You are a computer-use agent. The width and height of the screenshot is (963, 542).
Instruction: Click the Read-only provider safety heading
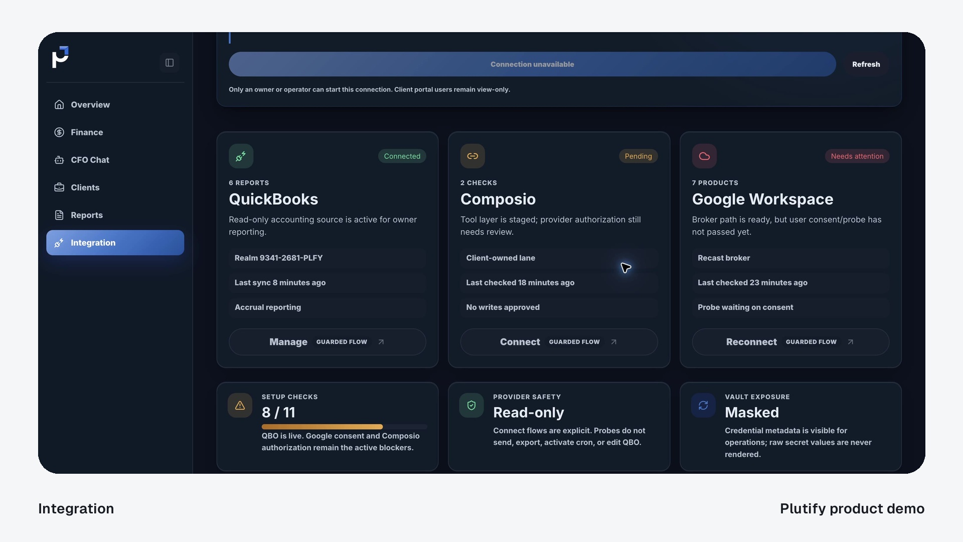[529, 413]
